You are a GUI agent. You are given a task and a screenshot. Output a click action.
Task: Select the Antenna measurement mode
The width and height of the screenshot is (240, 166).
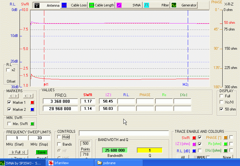[46, 5]
